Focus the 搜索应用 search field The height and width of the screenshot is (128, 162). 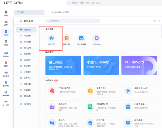(73, 21)
